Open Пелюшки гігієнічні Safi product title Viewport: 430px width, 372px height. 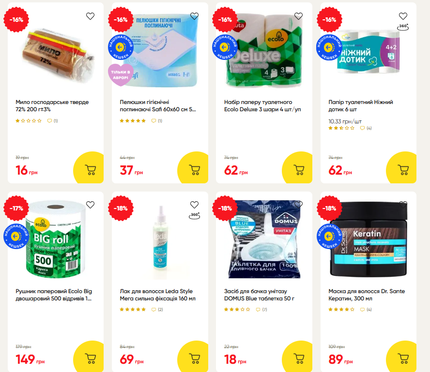point(158,106)
